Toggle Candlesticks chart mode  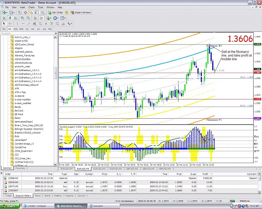pyautogui.click(x=10, y=18)
